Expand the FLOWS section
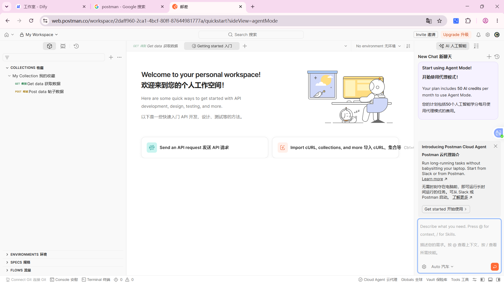Viewport: 504px width, 283px height. click(7, 270)
